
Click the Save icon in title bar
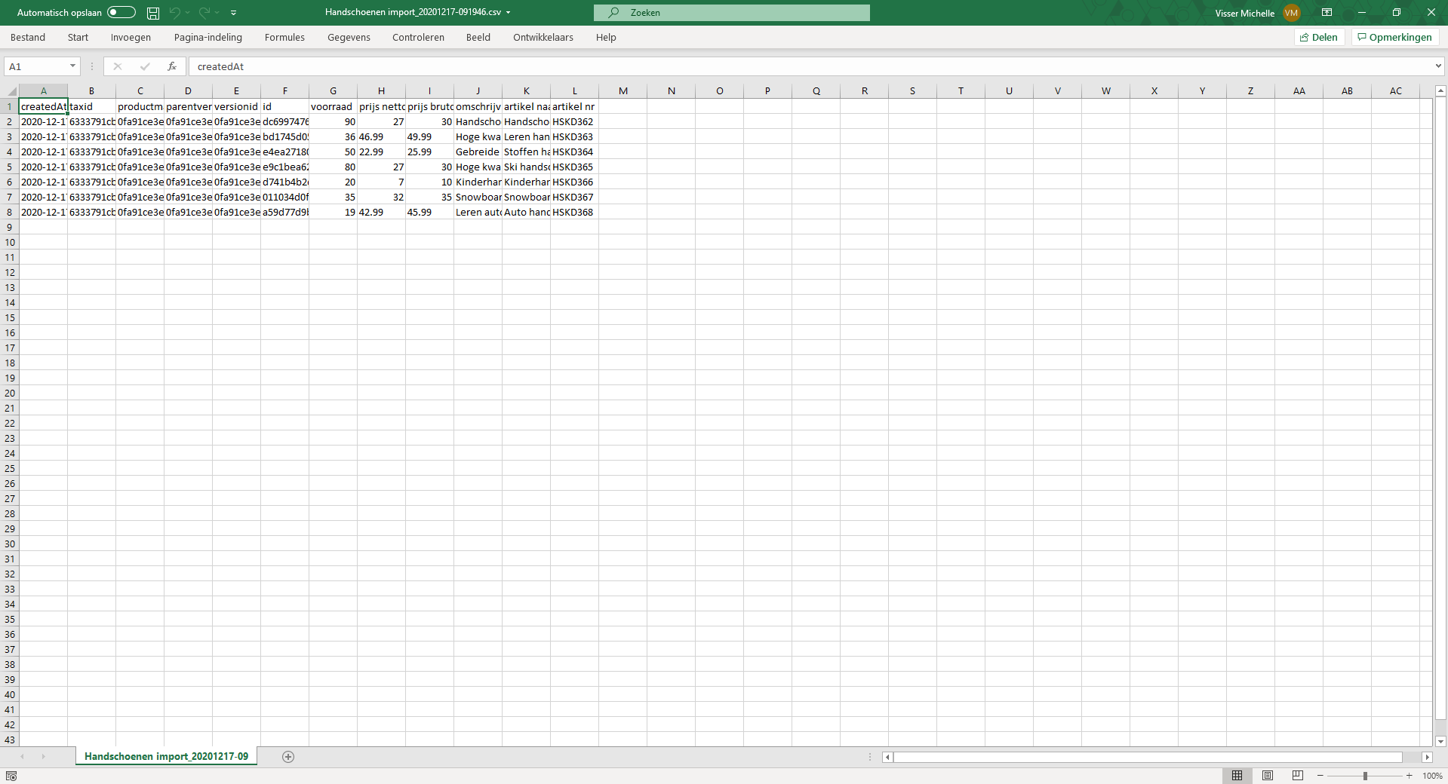point(153,13)
